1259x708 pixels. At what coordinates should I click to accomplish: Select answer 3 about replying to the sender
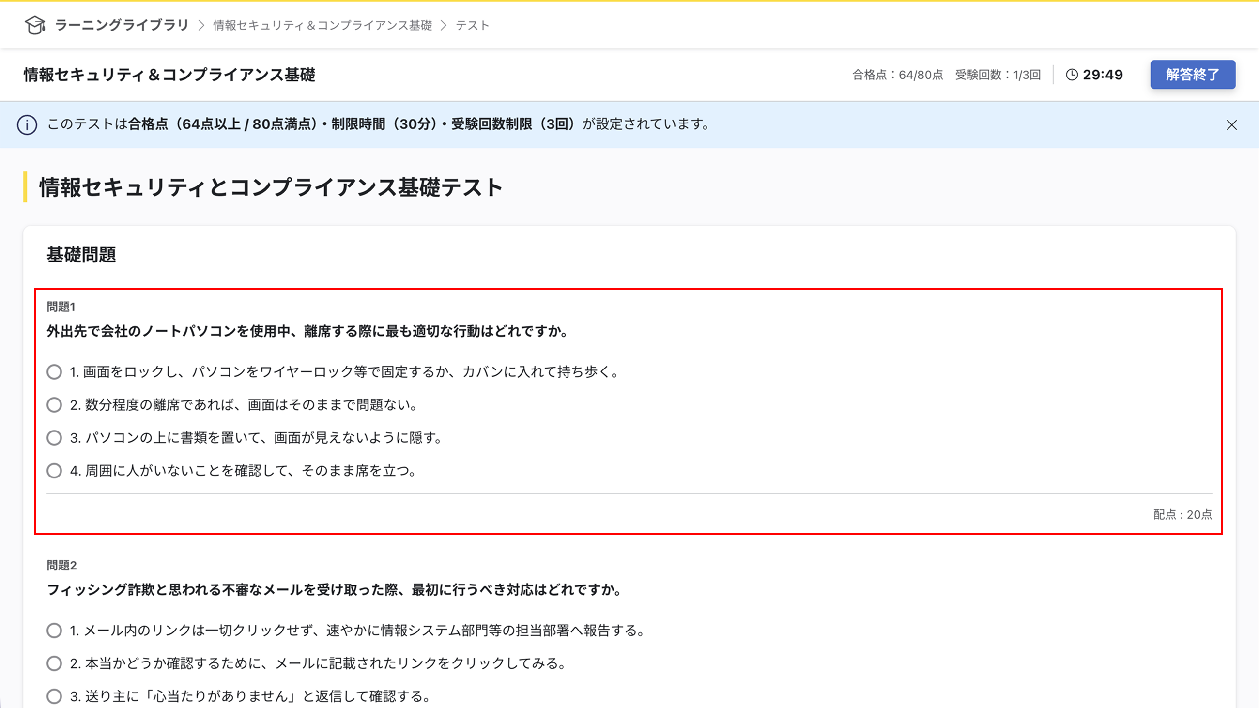[54, 696]
